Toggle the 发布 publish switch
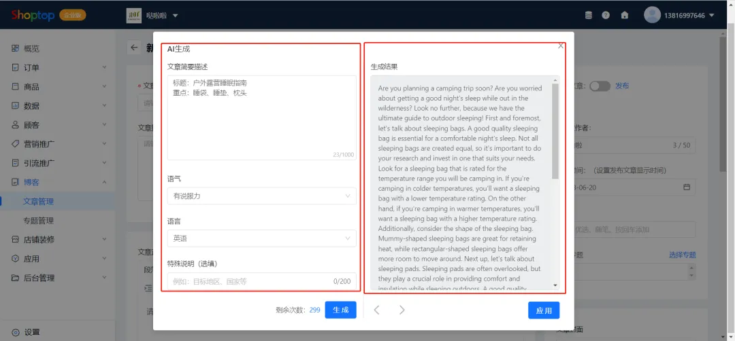Viewport: 735px width, 341px height. tap(600, 86)
